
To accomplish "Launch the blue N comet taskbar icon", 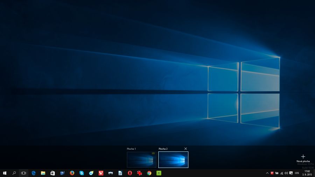I will [91, 173].
